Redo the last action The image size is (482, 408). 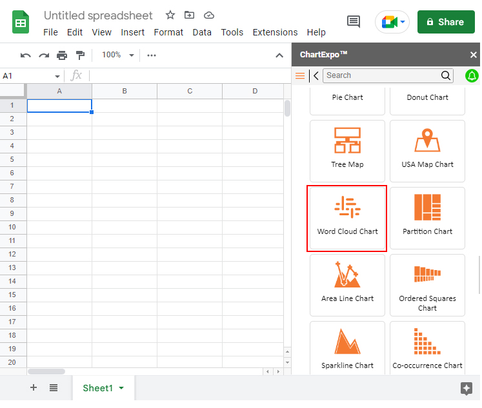click(44, 55)
